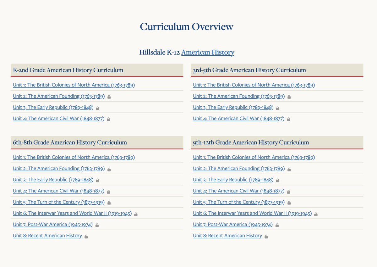Open 3rd-5th Grade Unit 3: The Early Republic
The image size is (377, 267).
point(233,107)
